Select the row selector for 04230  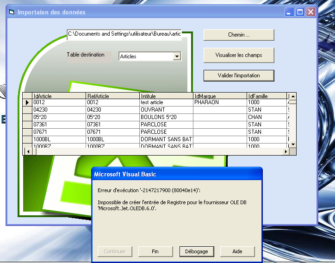tap(27, 110)
